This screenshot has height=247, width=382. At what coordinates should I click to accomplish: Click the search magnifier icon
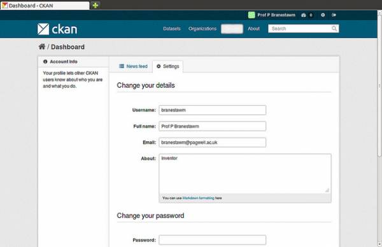tap(334, 29)
